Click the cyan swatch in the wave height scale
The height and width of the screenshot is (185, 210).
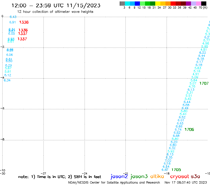(127, 3)
